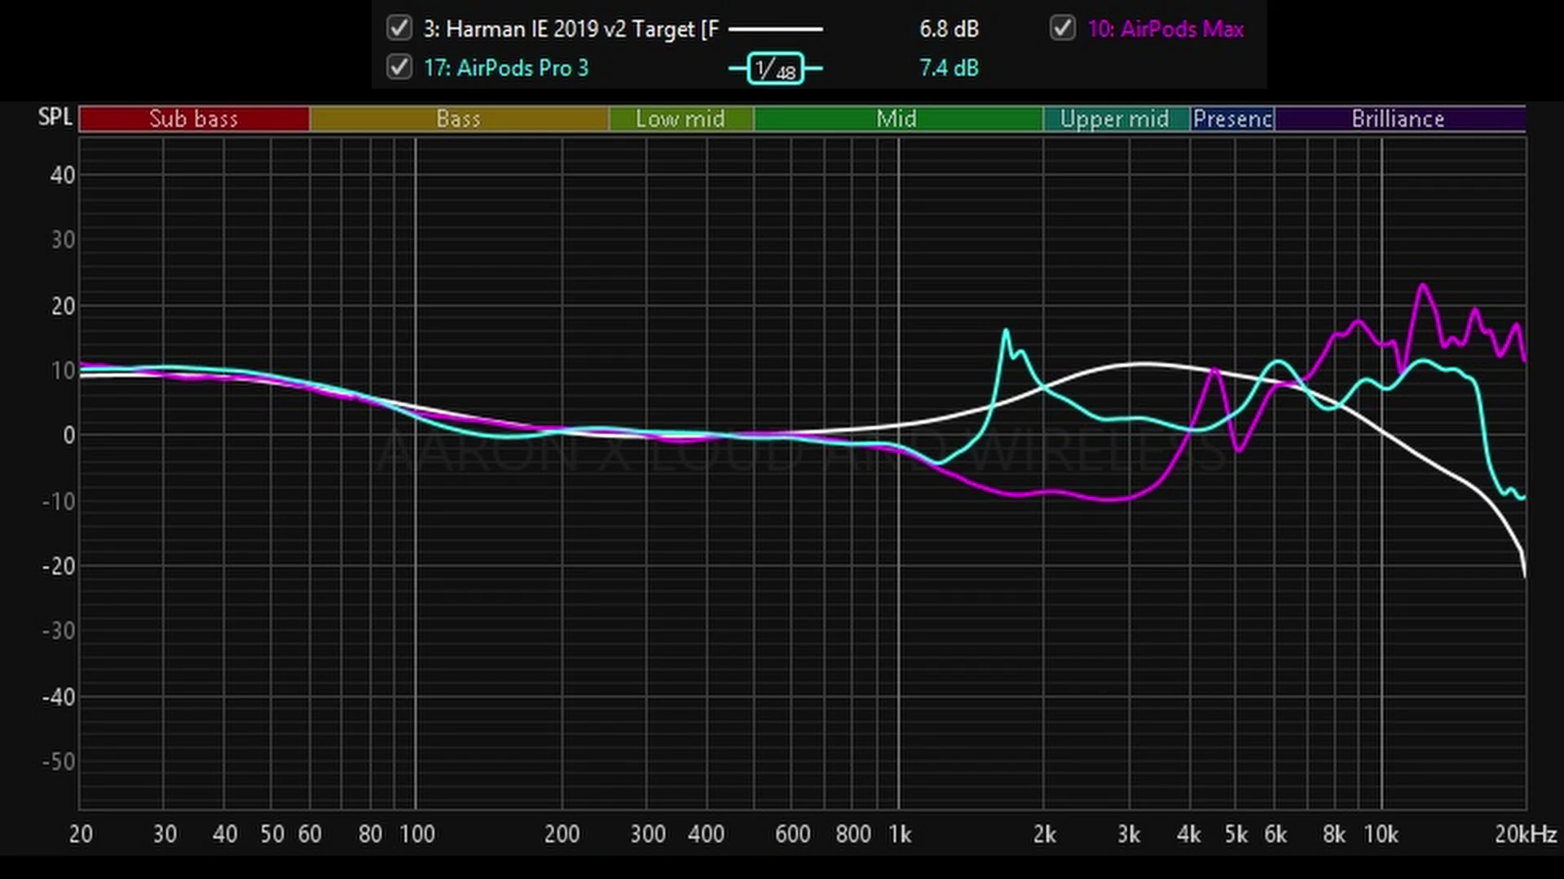Viewport: 1564px width, 879px height.
Task: Click the Brilliance band label
Action: (1399, 119)
